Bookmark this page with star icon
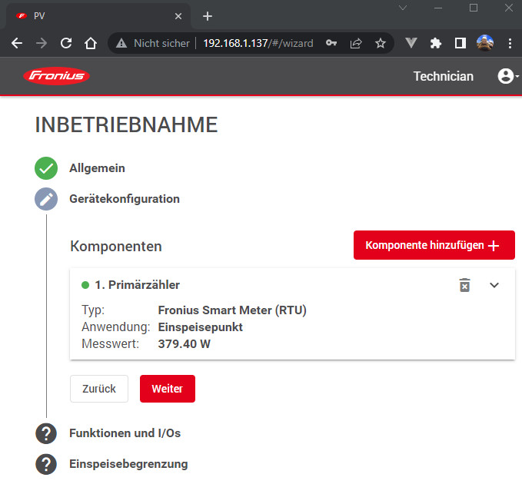This screenshot has height=494, width=522. [x=380, y=44]
